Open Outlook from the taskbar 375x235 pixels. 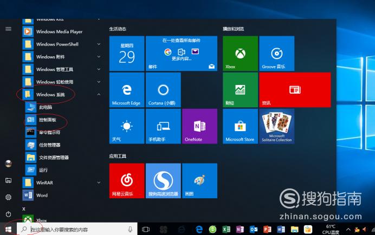point(254,230)
